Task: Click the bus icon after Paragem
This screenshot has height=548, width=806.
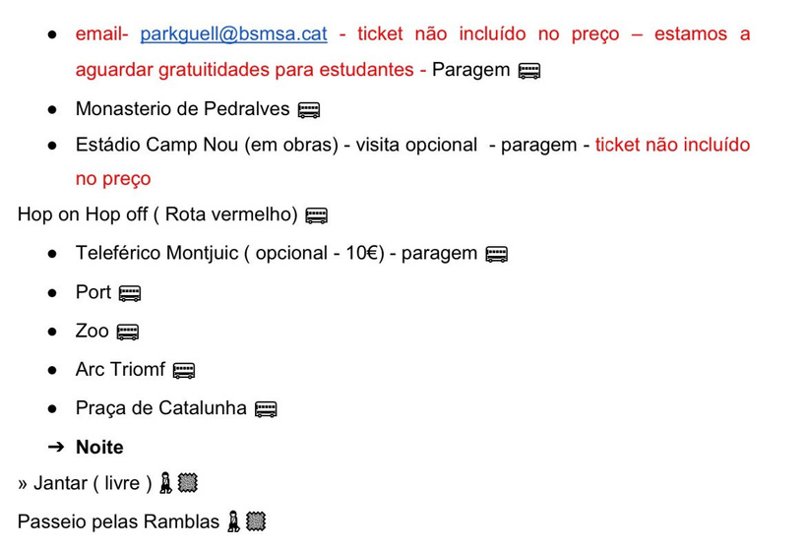Action: pyautogui.click(x=528, y=71)
